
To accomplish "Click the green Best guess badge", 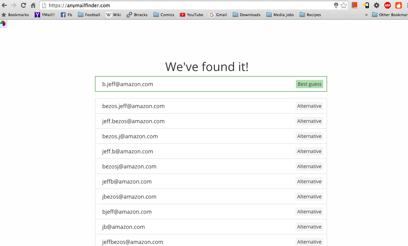I will point(310,84).
